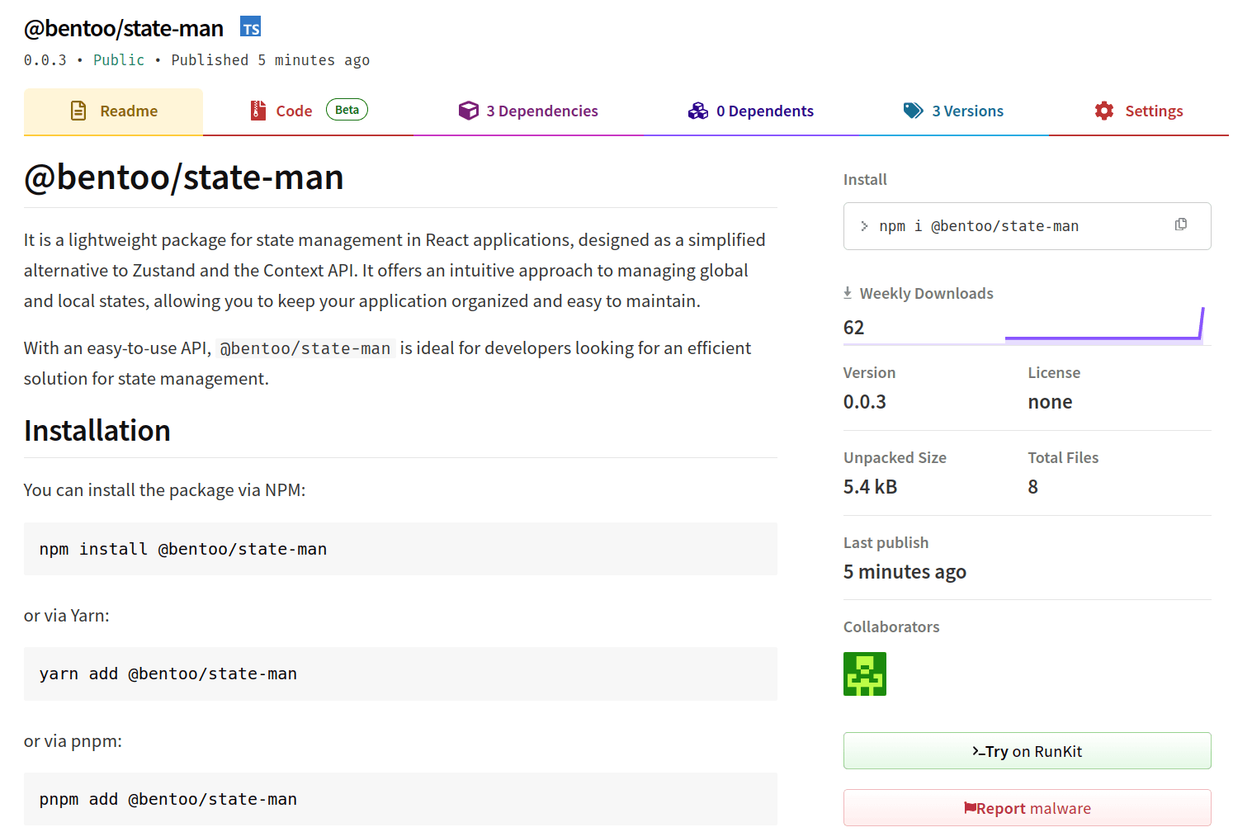
Task: Click the Public label under package name
Action: [119, 60]
